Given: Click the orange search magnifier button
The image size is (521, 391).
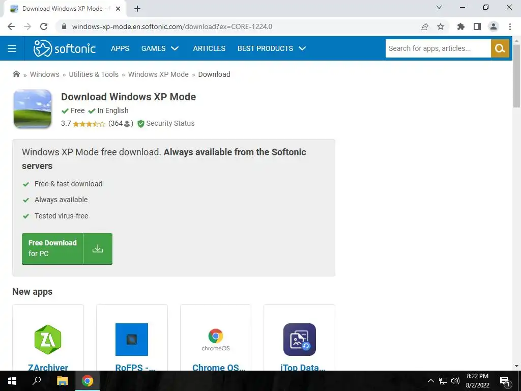Looking at the screenshot, I should pyautogui.click(x=500, y=48).
